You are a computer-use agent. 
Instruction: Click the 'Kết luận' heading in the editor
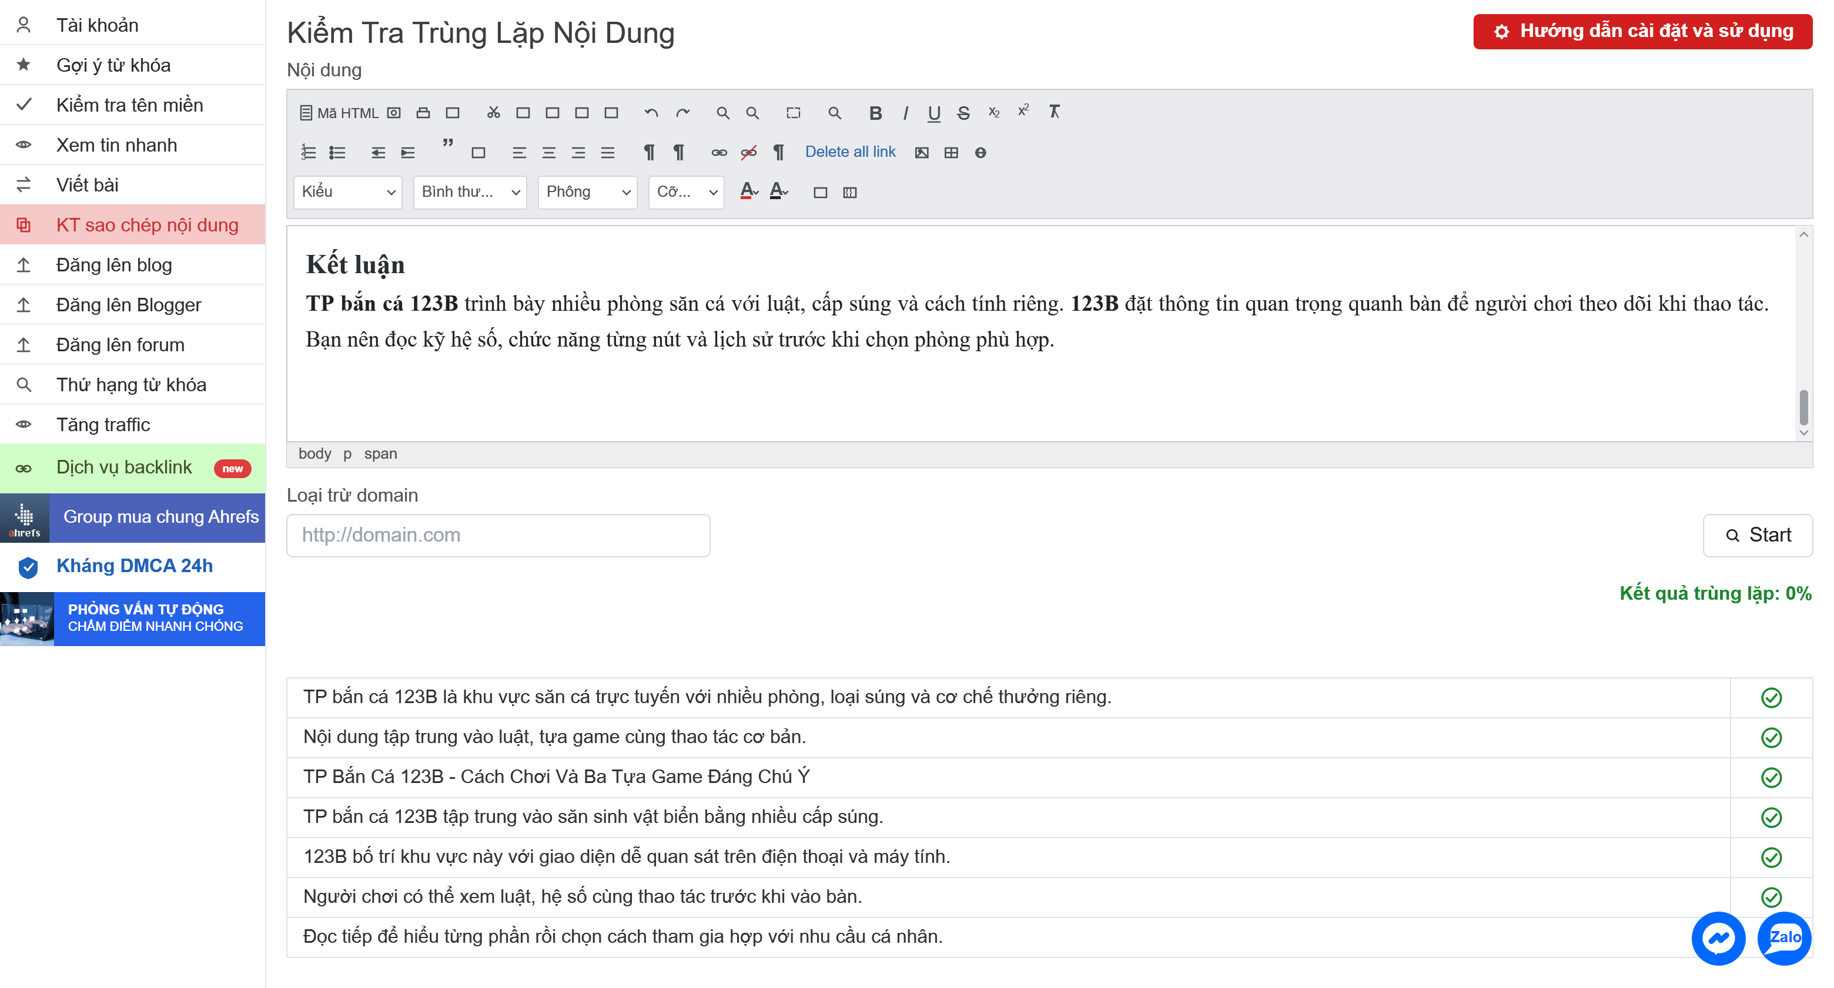point(355,264)
